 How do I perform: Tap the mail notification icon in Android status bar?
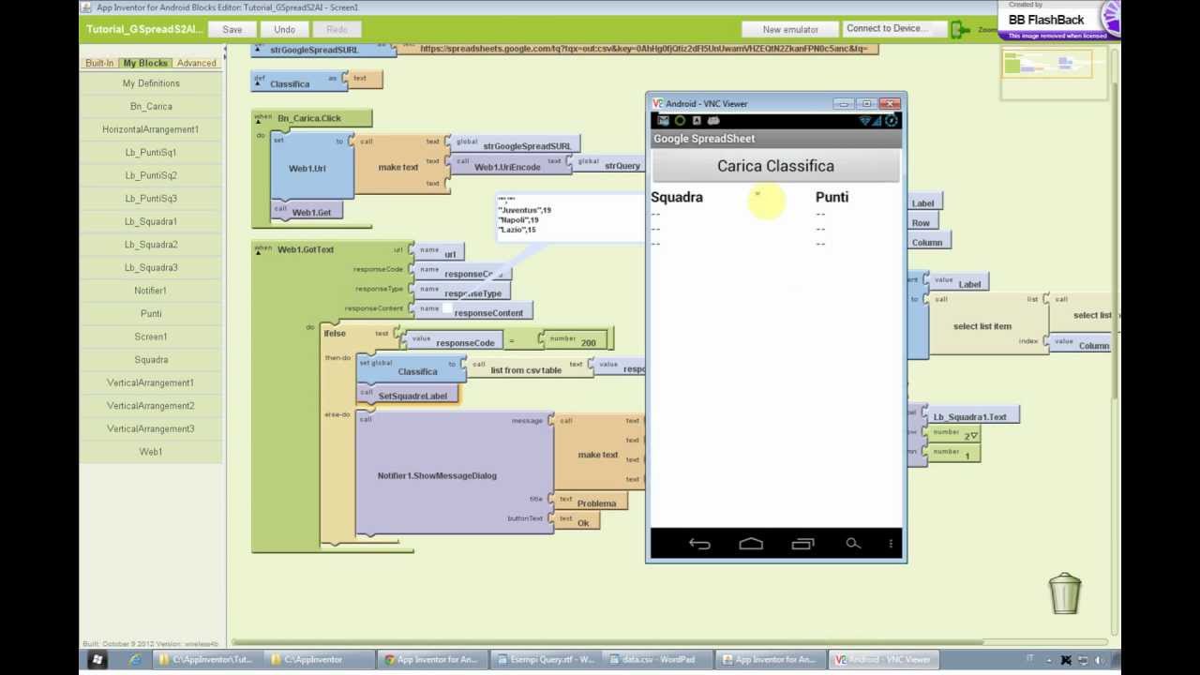tap(663, 121)
